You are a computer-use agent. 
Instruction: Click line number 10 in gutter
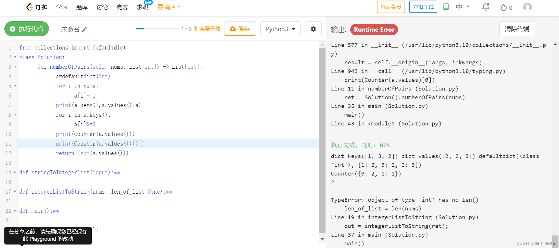(8, 134)
